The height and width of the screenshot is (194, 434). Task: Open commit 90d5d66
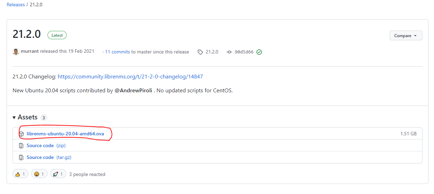pyautogui.click(x=244, y=52)
